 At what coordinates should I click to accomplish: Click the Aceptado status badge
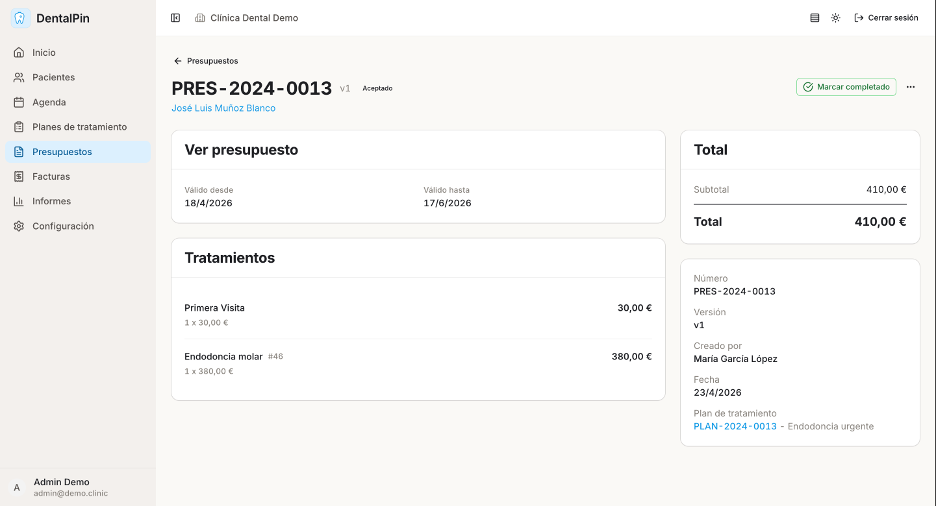(x=377, y=88)
